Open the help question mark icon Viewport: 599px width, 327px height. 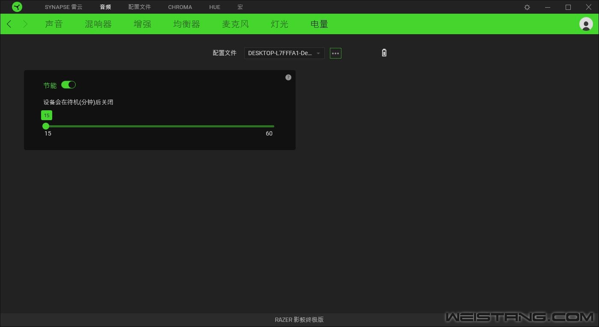pyautogui.click(x=288, y=77)
